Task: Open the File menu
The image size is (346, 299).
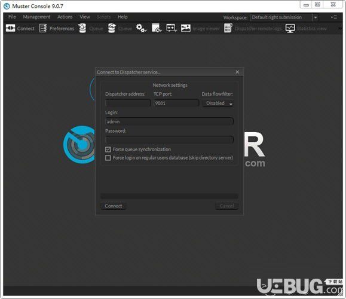Action: pyautogui.click(x=12, y=17)
